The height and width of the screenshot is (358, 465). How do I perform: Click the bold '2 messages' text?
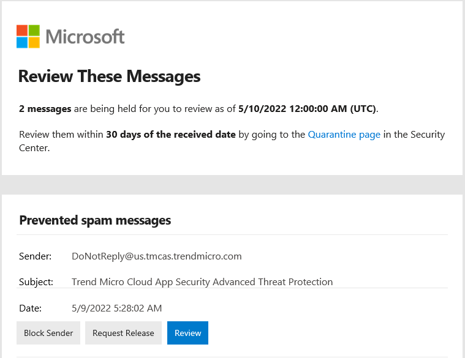click(45, 109)
